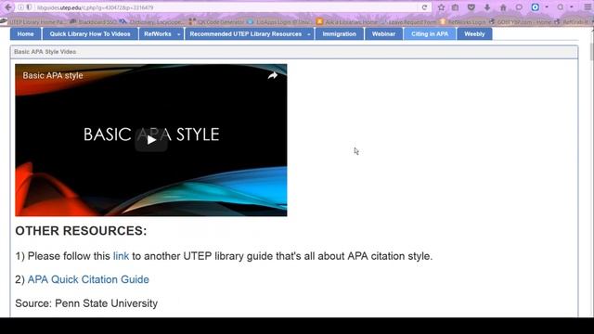
Task: Go back with the browser back arrow
Action: (x=8, y=7)
